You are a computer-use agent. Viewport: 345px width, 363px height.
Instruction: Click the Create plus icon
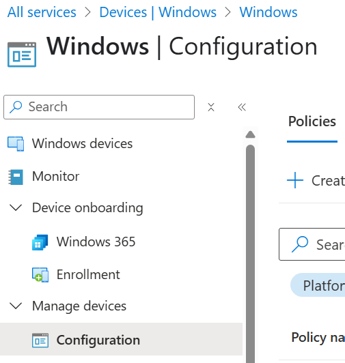coord(295,180)
